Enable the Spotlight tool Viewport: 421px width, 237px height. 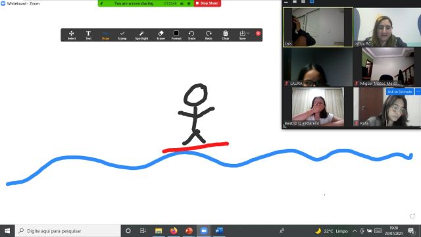pyautogui.click(x=141, y=35)
